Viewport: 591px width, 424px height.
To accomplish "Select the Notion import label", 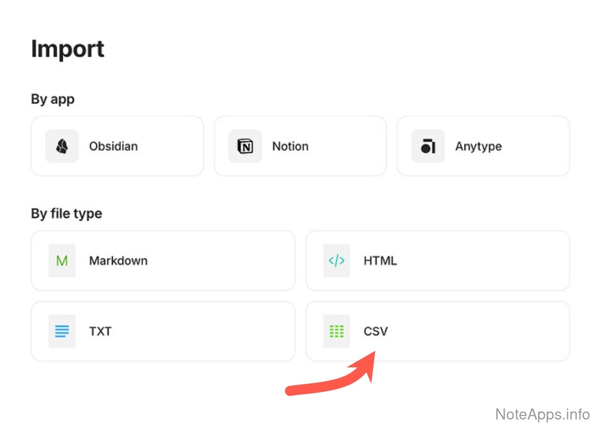I will 290,146.
